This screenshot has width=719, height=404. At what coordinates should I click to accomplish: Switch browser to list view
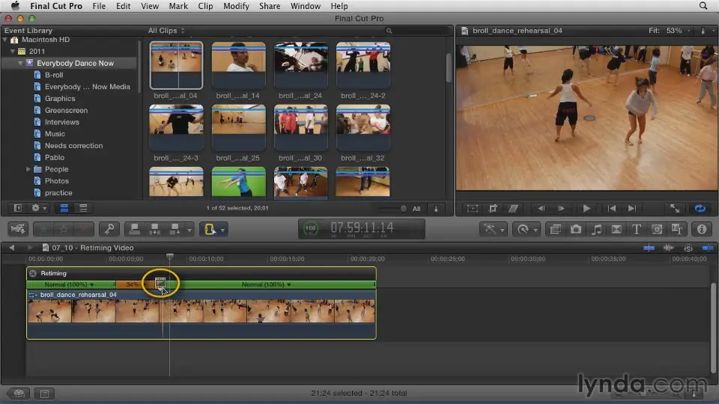(83, 208)
